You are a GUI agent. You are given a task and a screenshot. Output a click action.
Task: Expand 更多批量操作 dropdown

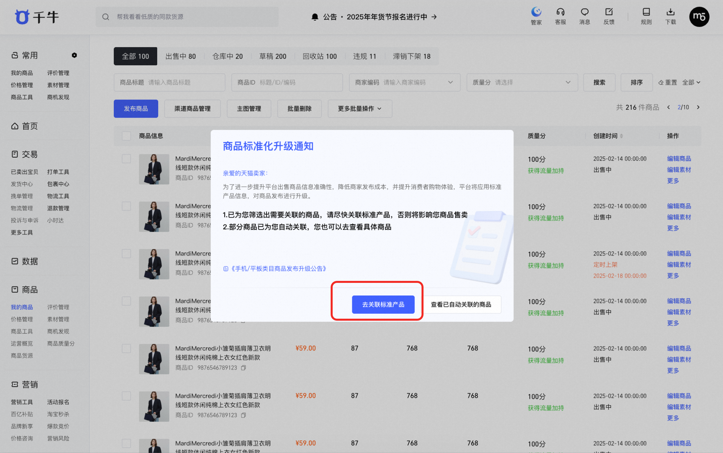point(360,109)
